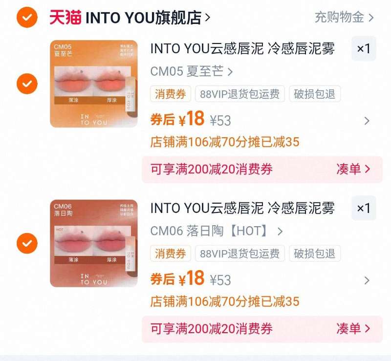Uncheck the INTO YOU store select-all checkbox

coord(27,17)
